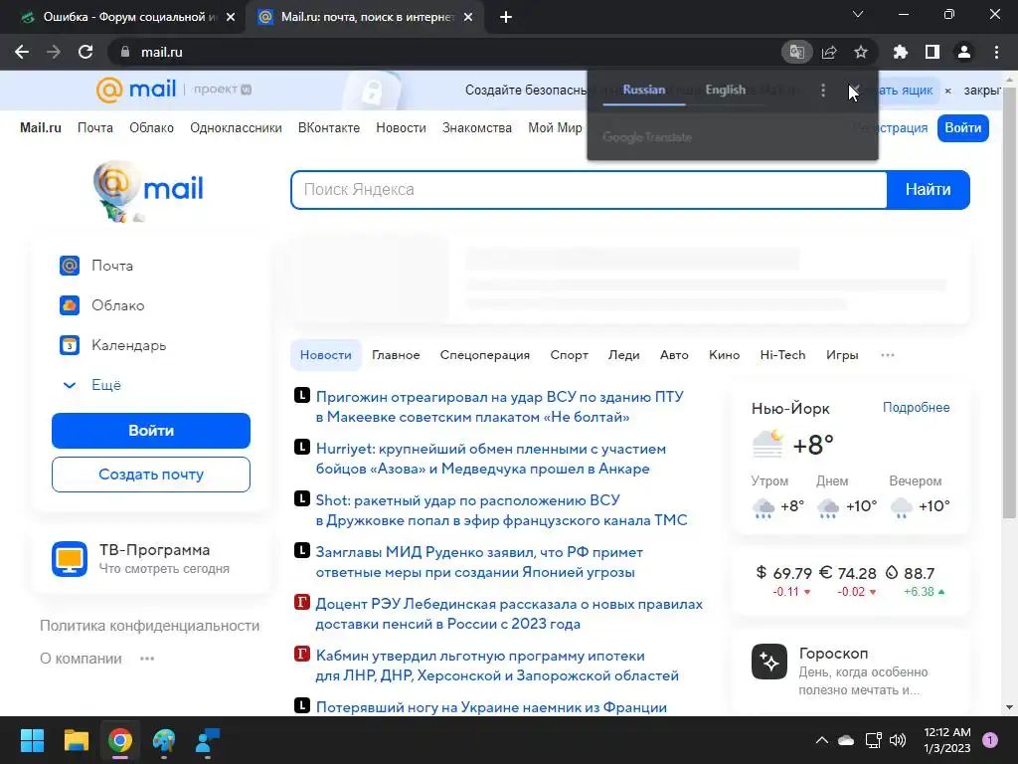
Task: Open Почта sidebar icon
Action: coord(70,266)
